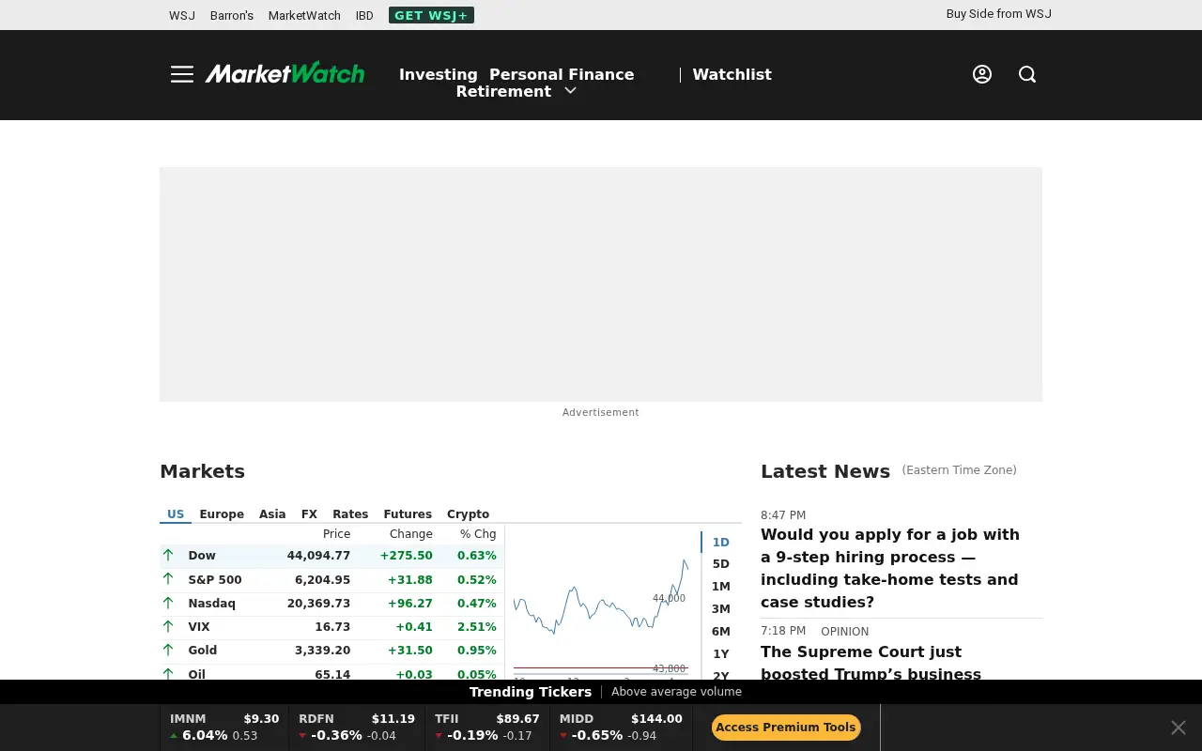Open the MIDD trending ticker
Viewport: 1202px width, 751px height.
point(621,728)
